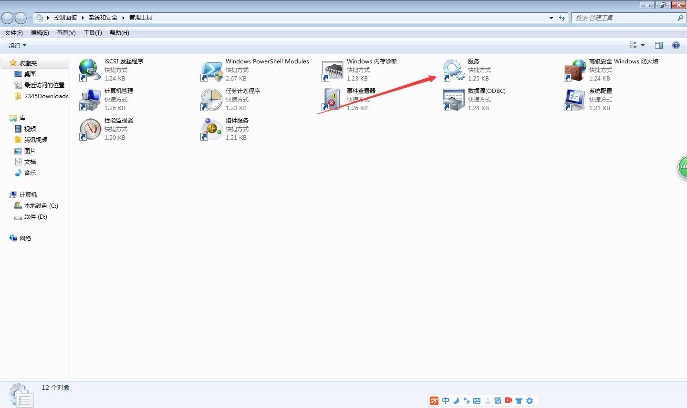Open the 性能监视器 gauge icon
This screenshot has height=408, width=687.
90,129
